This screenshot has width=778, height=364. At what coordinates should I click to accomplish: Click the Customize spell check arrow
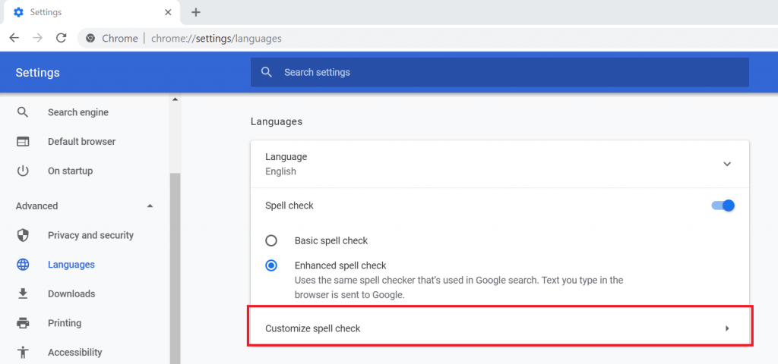click(727, 328)
